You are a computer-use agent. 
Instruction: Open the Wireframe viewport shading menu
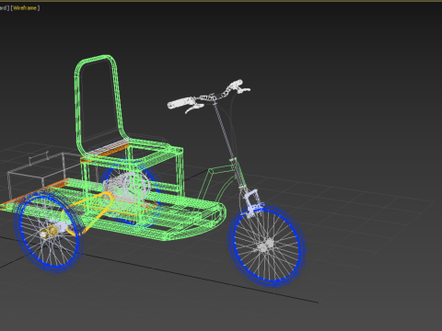click(25, 8)
